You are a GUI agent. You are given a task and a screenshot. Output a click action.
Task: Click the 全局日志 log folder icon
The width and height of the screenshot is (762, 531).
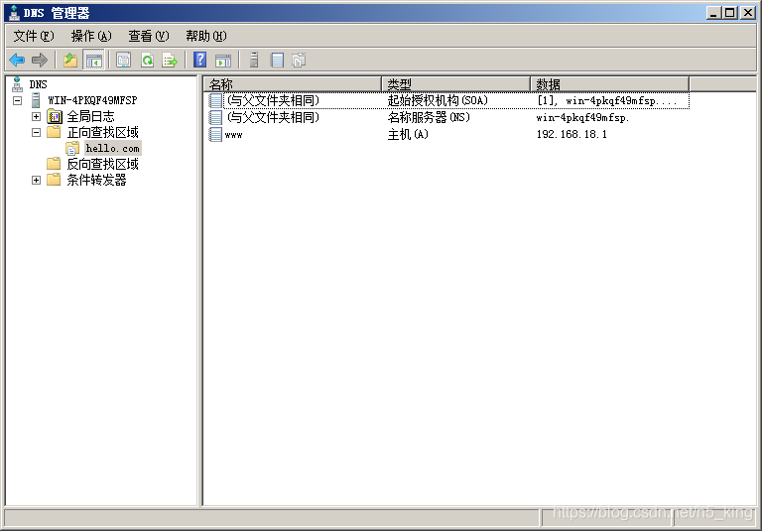point(55,116)
